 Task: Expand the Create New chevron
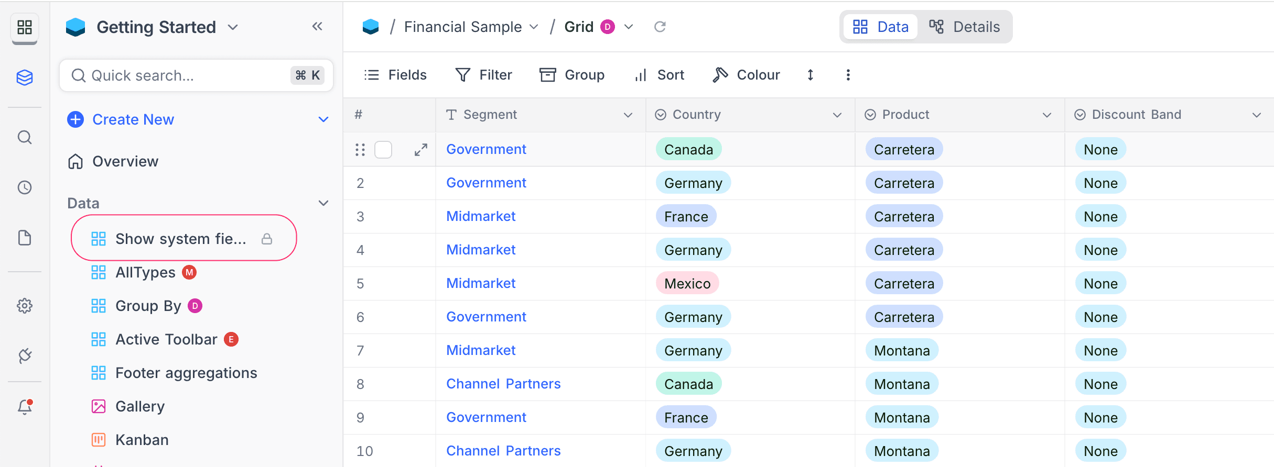323,119
